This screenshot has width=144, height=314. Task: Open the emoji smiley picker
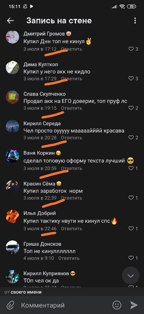[117, 305]
